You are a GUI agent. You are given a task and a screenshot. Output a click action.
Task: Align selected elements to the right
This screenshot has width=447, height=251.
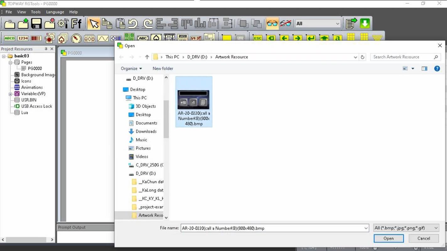click(173, 24)
